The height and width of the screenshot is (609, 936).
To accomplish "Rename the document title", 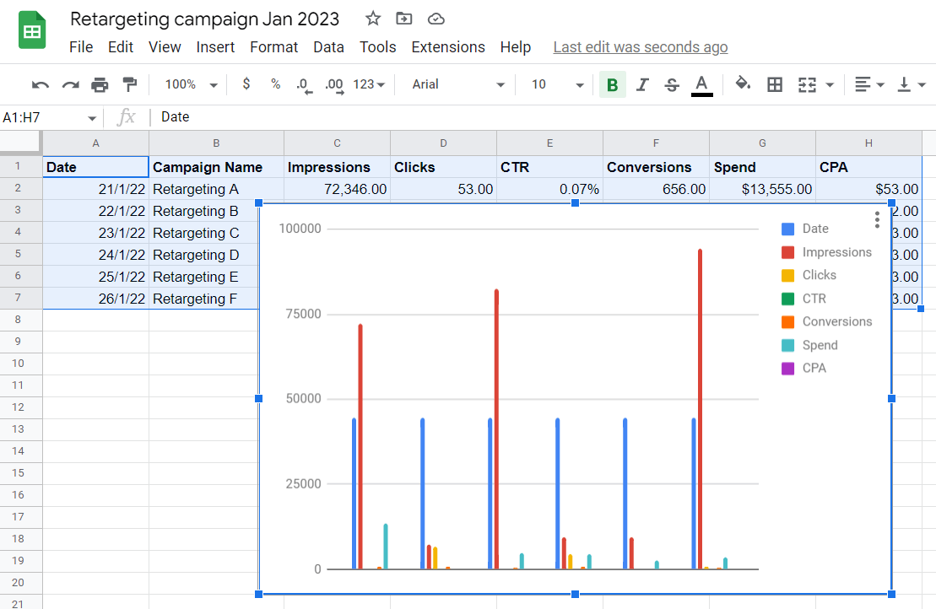I will pos(205,19).
